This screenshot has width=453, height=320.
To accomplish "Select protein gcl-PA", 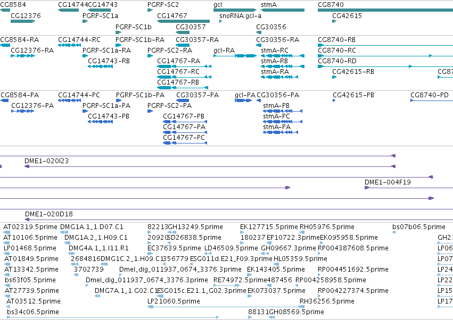I will [245, 95].
